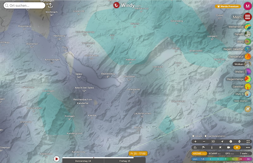Click the webcam camera icon

228,147
